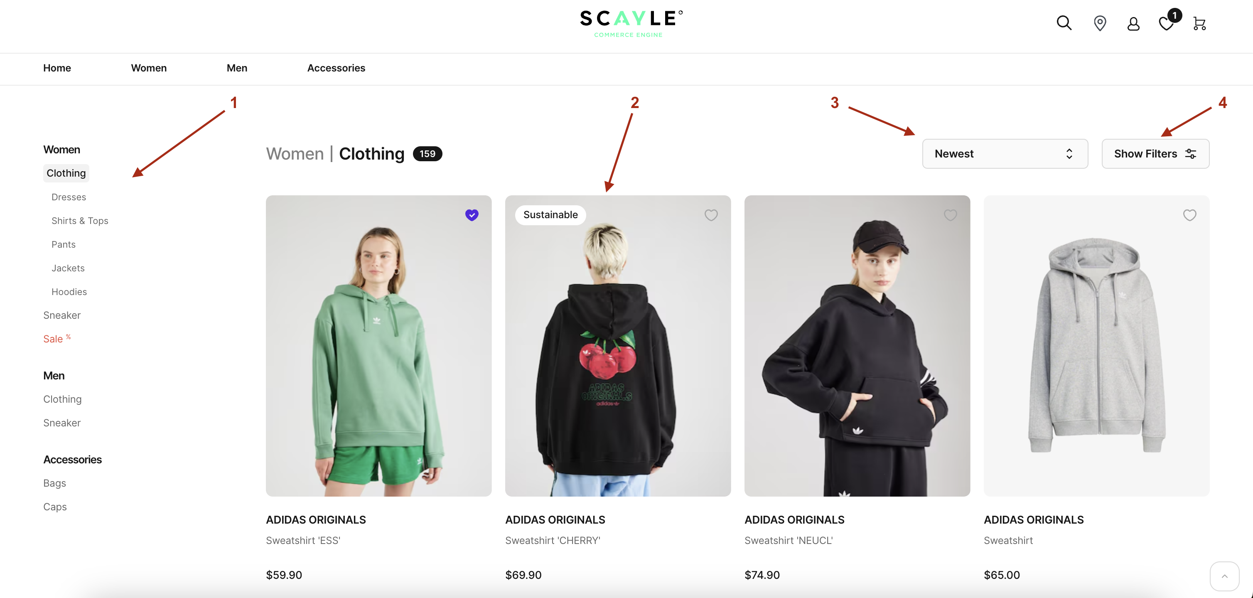Click the Women breadcrumb in heading

295,154
